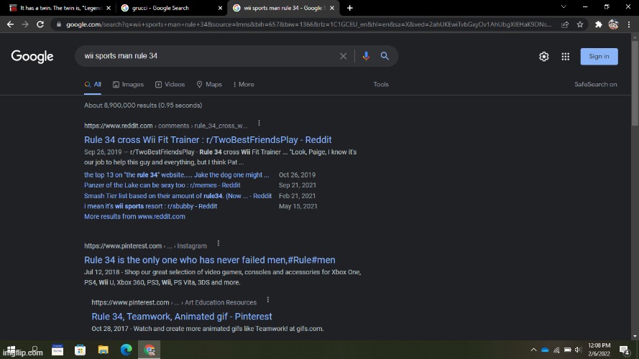Open the Google apps grid
Viewport: 639px width, 359px height.
tap(566, 57)
